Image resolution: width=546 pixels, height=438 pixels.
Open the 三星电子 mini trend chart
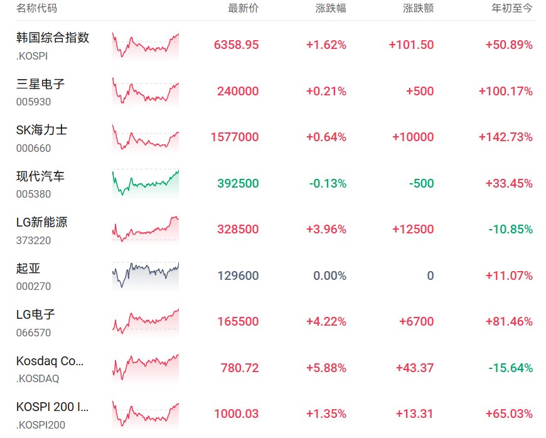pos(146,92)
